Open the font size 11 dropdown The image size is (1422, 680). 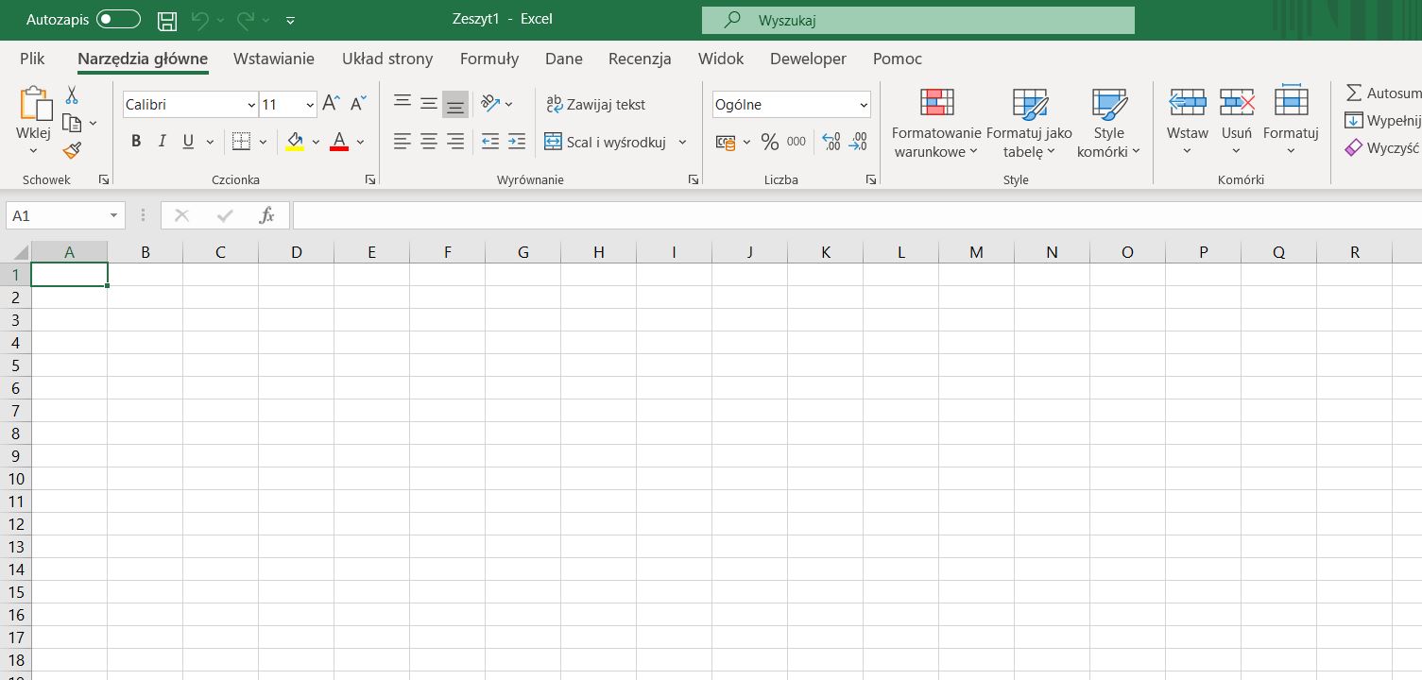tap(311, 105)
